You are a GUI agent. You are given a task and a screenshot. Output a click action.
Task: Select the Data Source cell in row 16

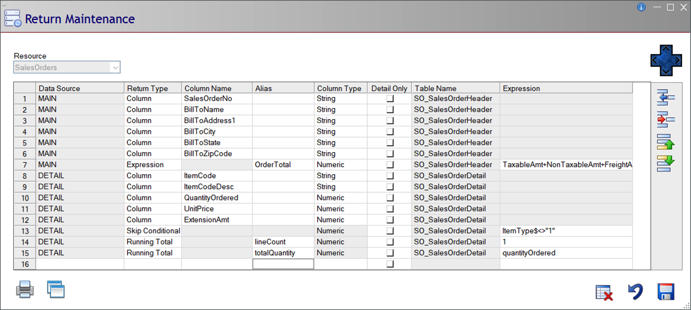click(80, 264)
